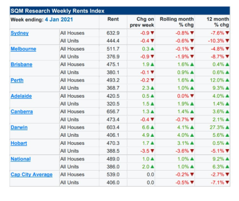Follow the Brisbane link

22,64
